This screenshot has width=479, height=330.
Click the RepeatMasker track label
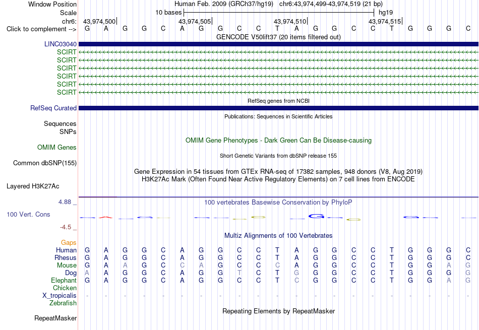pos(55,318)
